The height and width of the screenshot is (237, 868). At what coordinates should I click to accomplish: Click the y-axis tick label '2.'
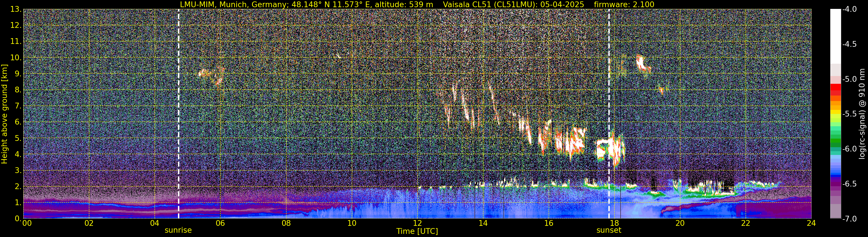(x=18, y=186)
